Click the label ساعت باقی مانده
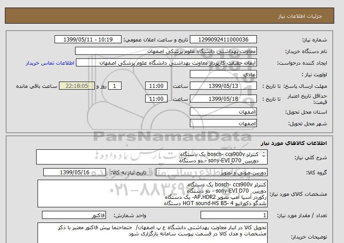This screenshot has height=243, width=344. point(37,86)
